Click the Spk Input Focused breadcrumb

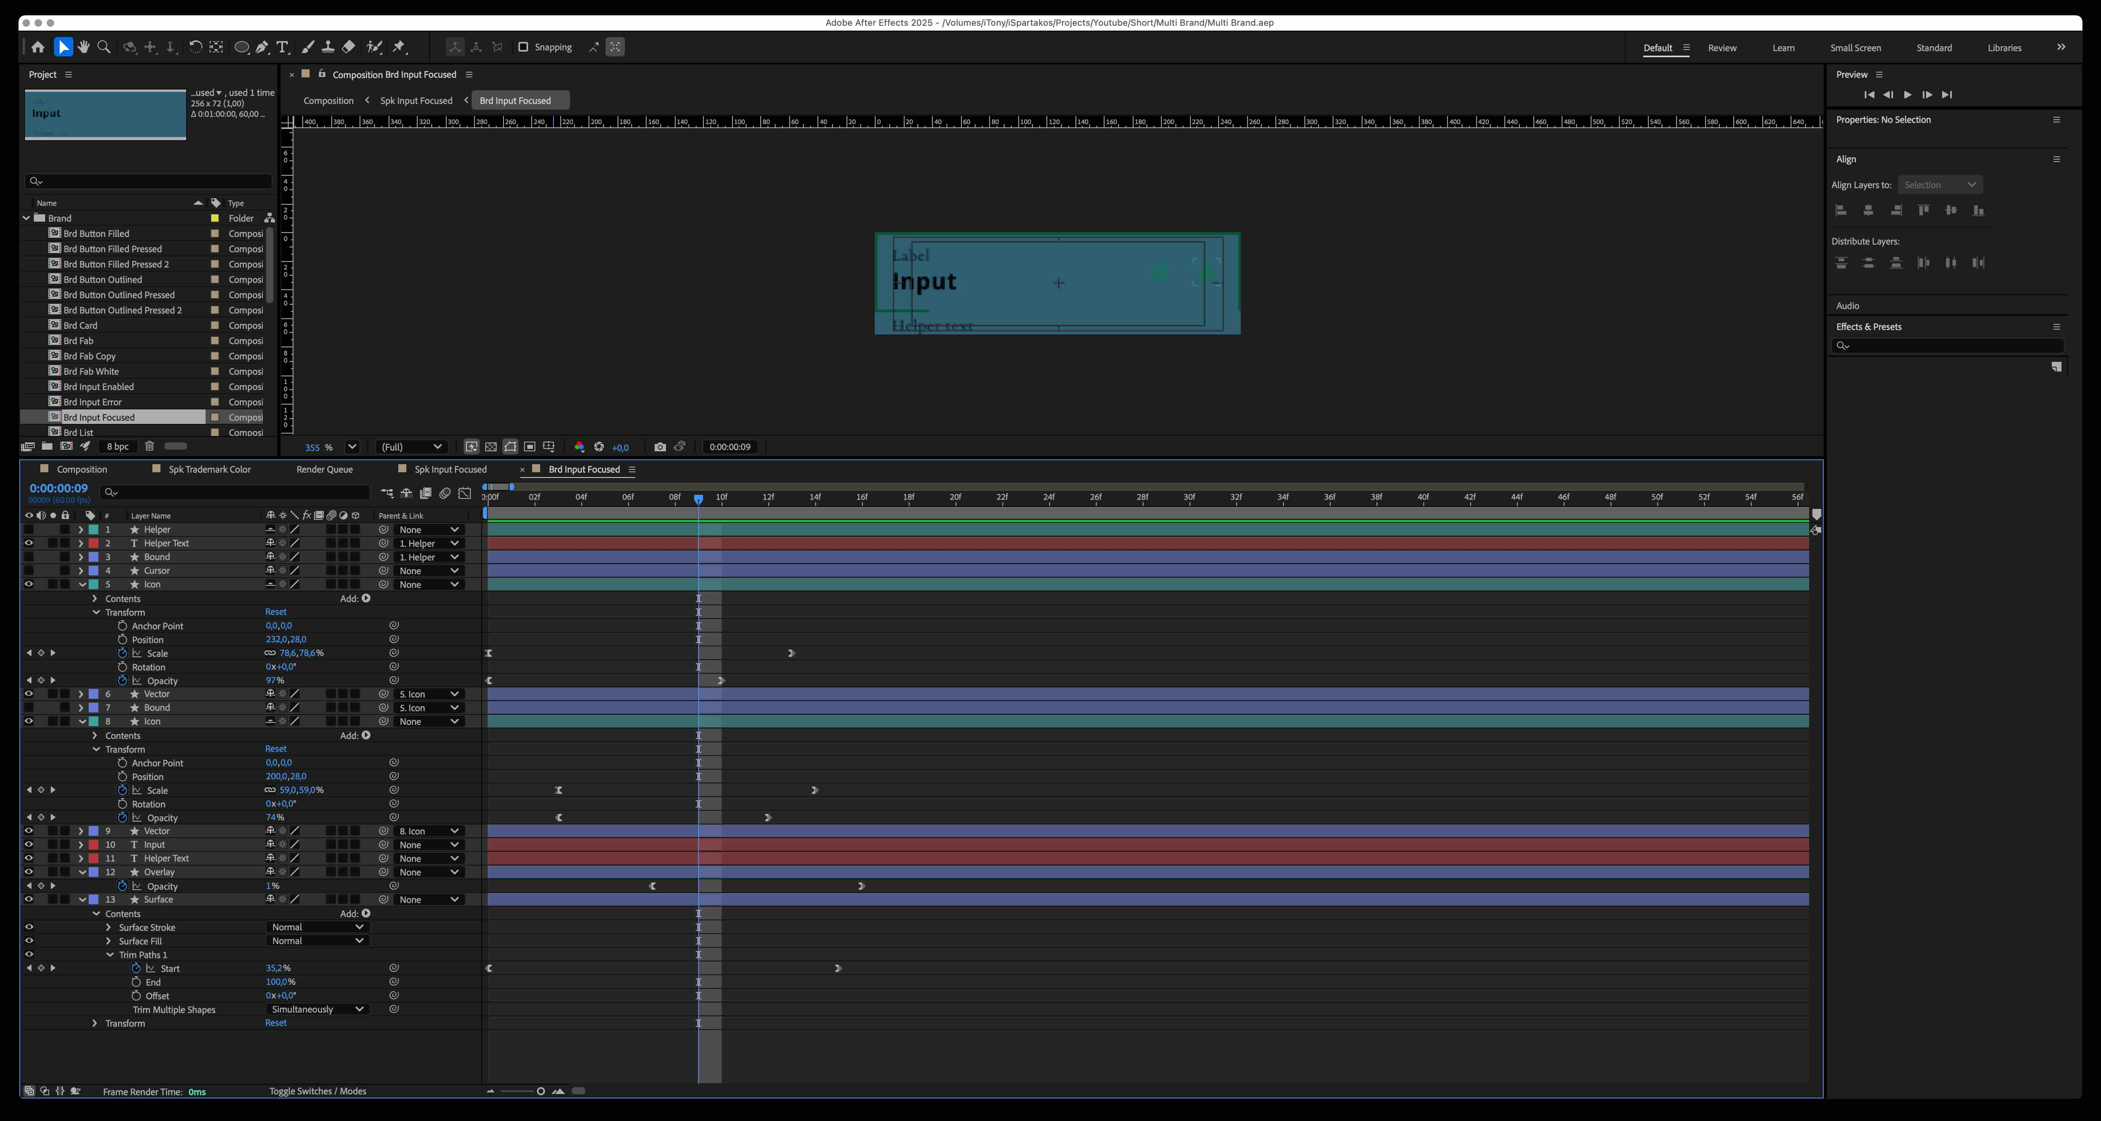416,101
